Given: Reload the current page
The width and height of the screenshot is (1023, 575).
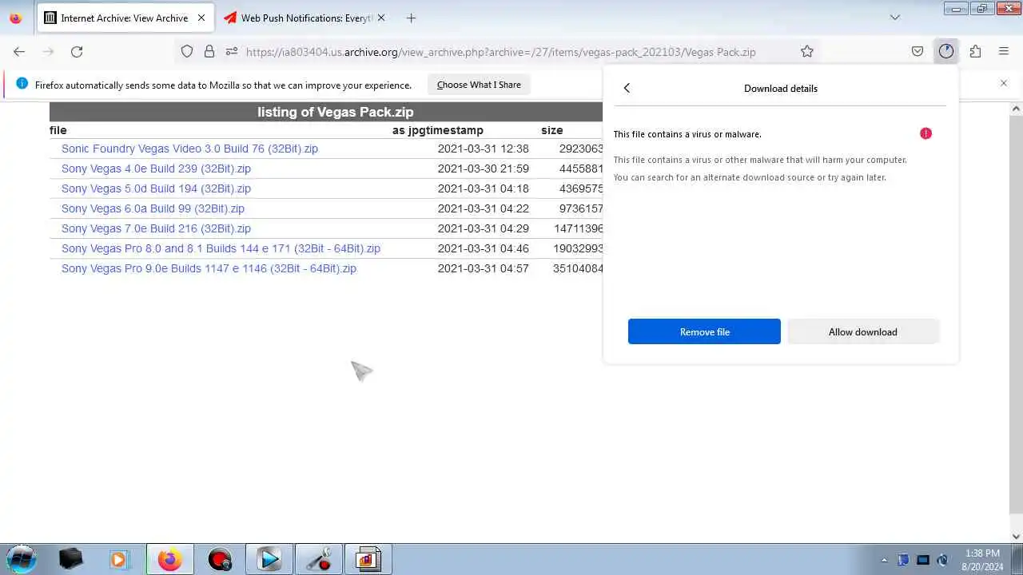Looking at the screenshot, I should (x=77, y=51).
